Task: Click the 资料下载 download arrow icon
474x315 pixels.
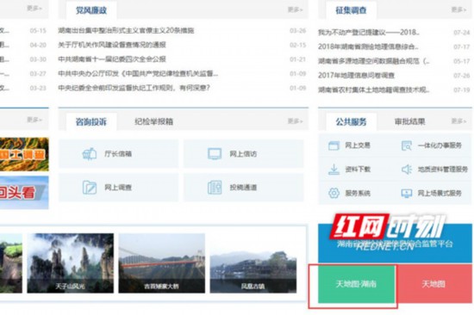Action: pyautogui.click(x=334, y=170)
